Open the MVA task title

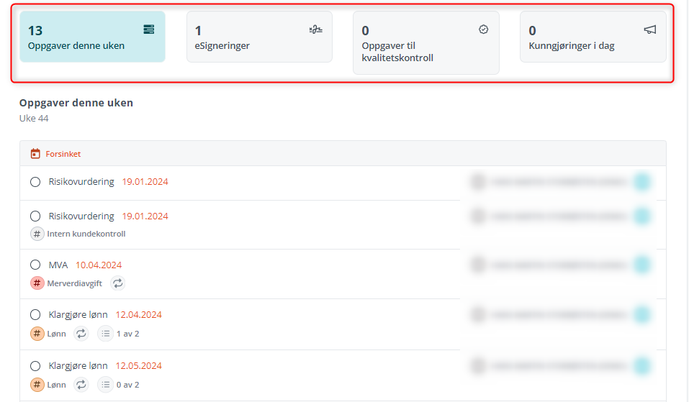pyautogui.click(x=58, y=265)
